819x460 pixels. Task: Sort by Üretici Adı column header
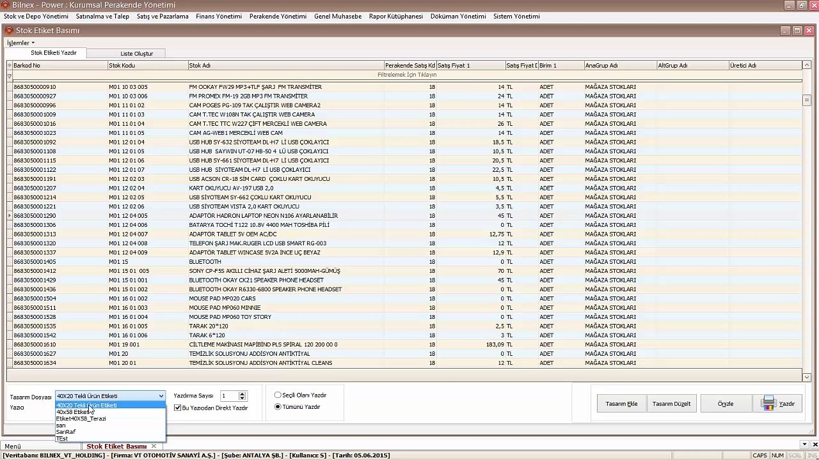pos(765,65)
